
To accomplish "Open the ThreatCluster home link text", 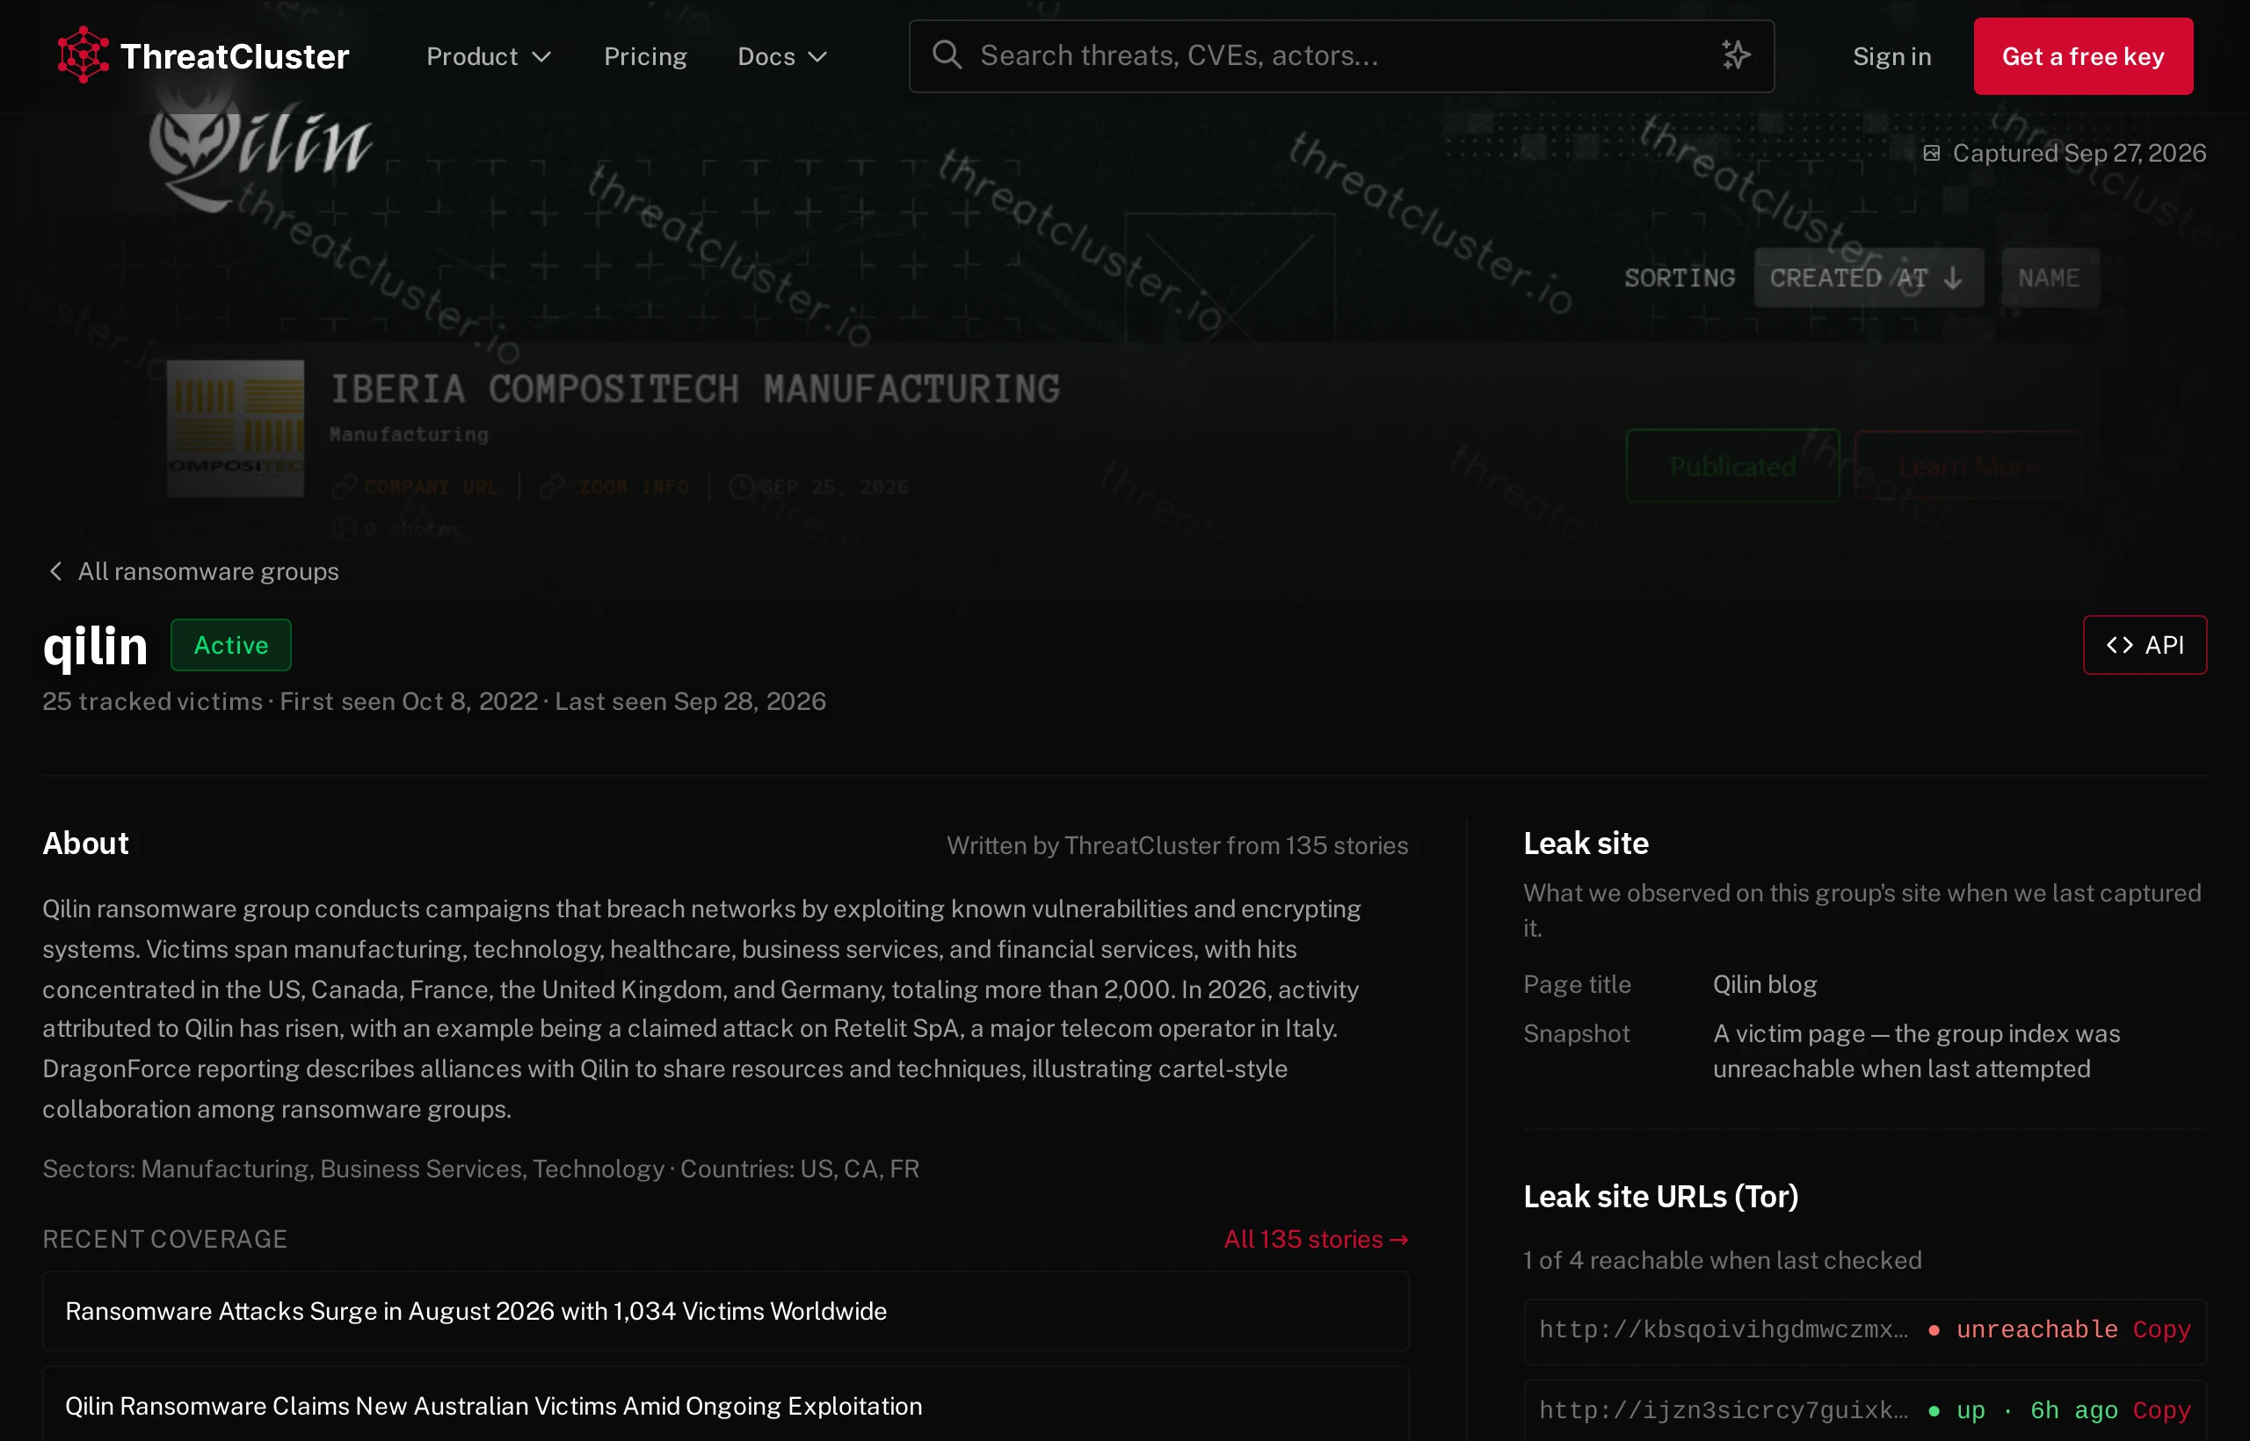I will 234,56.
